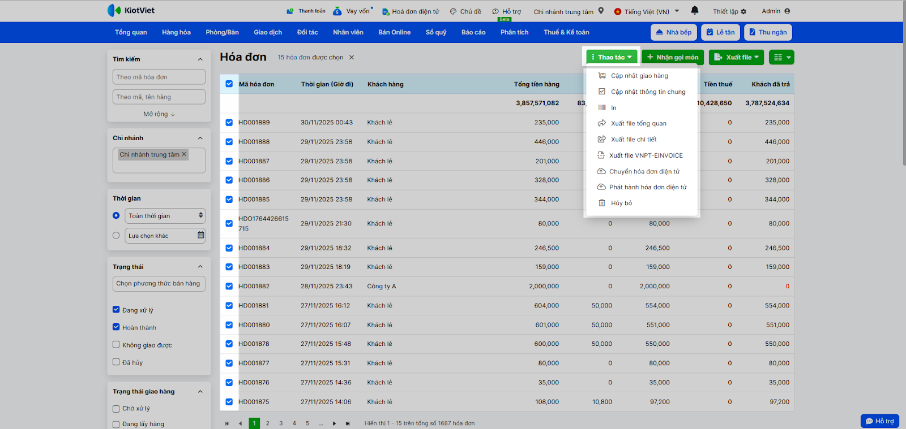Clear the 15 selected invoices
This screenshot has width=906, height=429.
coord(352,58)
